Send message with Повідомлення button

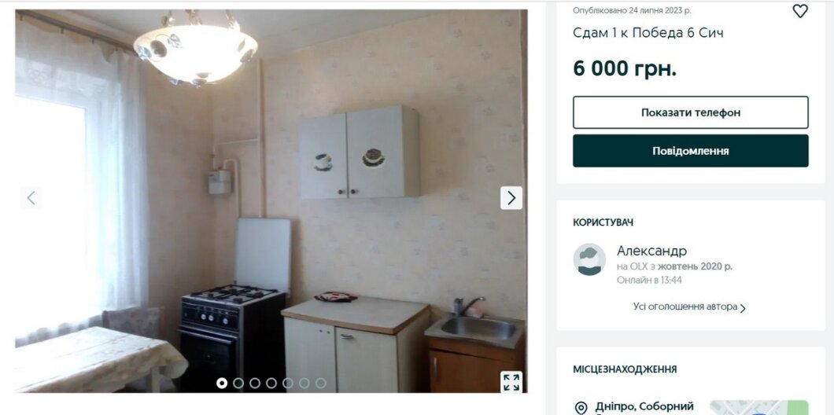coord(690,150)
